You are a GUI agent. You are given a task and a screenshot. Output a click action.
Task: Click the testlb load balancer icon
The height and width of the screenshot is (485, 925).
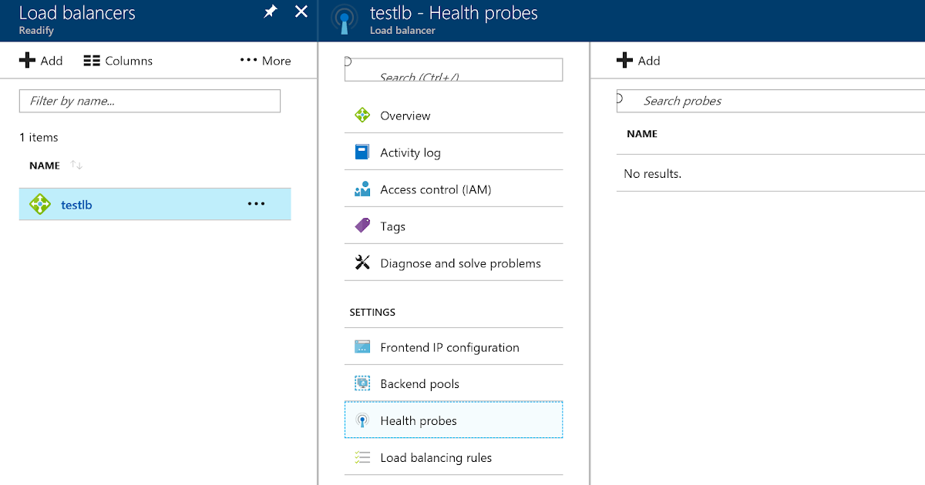tap(39, 204)
